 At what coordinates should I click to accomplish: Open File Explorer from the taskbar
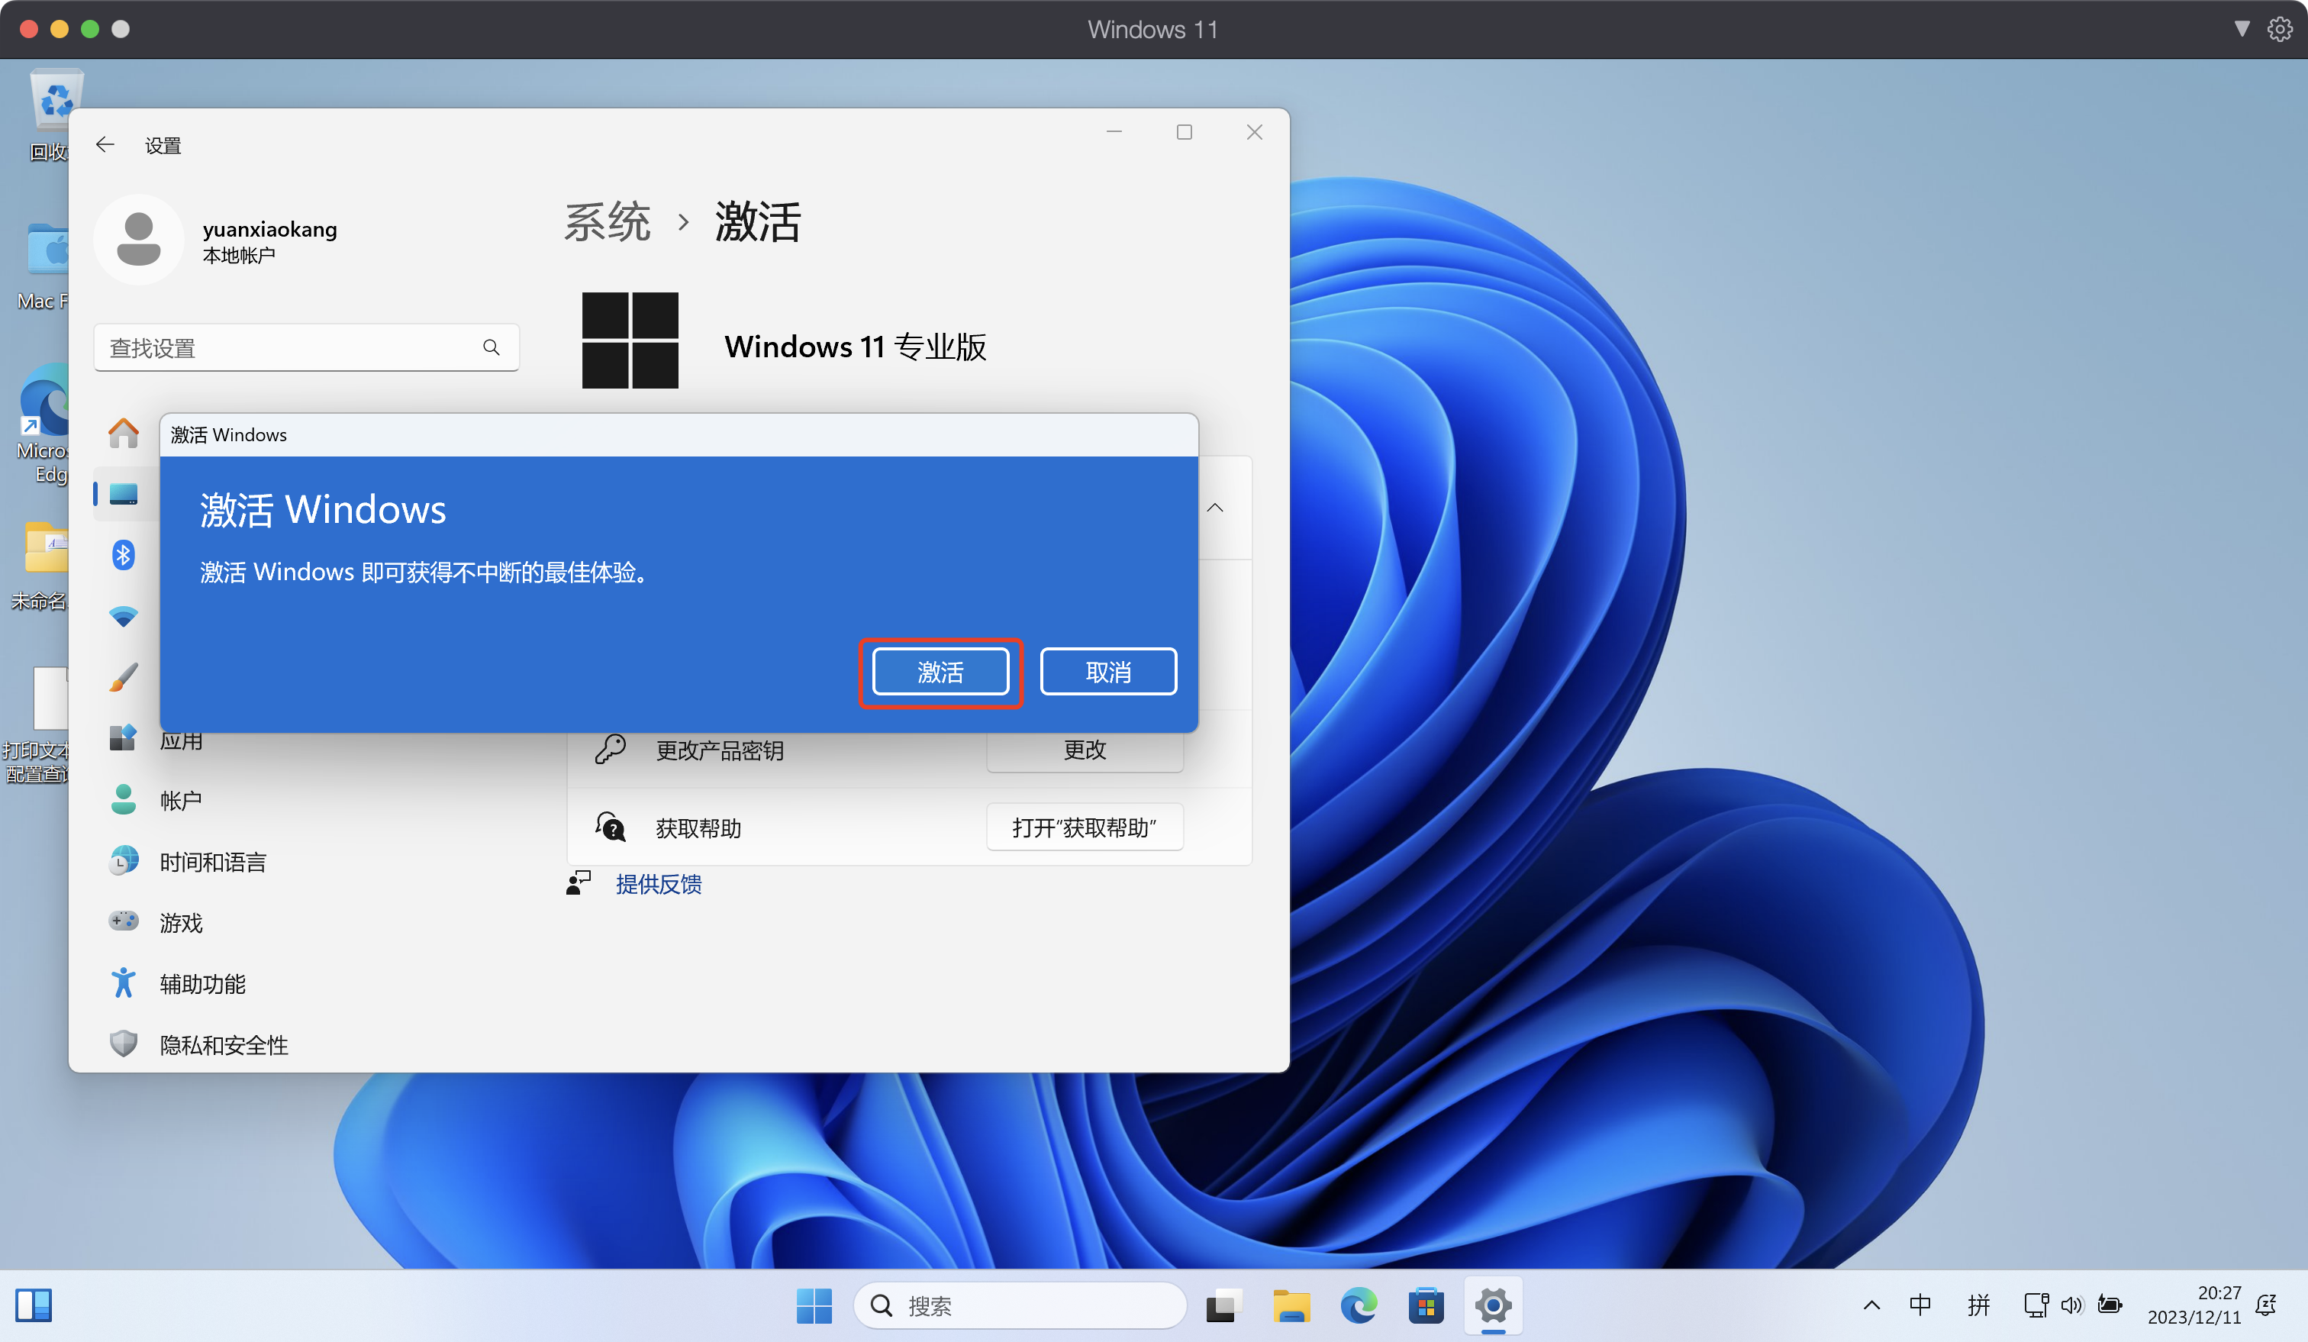tap(1291, 1305)
